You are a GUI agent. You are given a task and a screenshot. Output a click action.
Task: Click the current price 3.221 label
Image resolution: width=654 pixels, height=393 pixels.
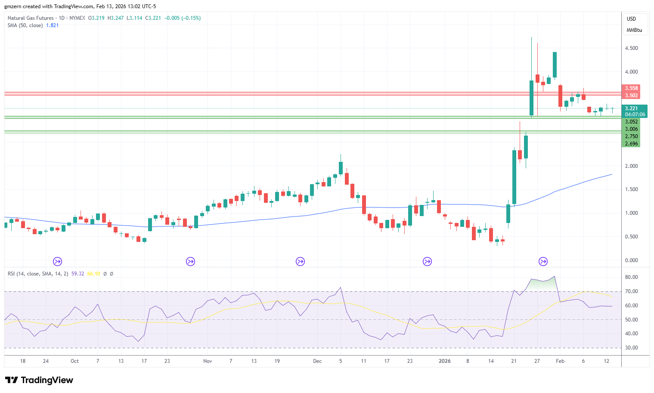(x=631, y=108)
